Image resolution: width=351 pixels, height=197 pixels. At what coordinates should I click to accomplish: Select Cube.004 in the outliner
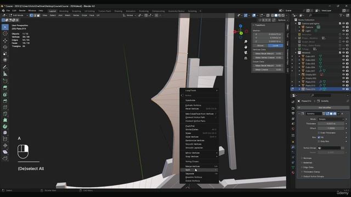(310, 67)
